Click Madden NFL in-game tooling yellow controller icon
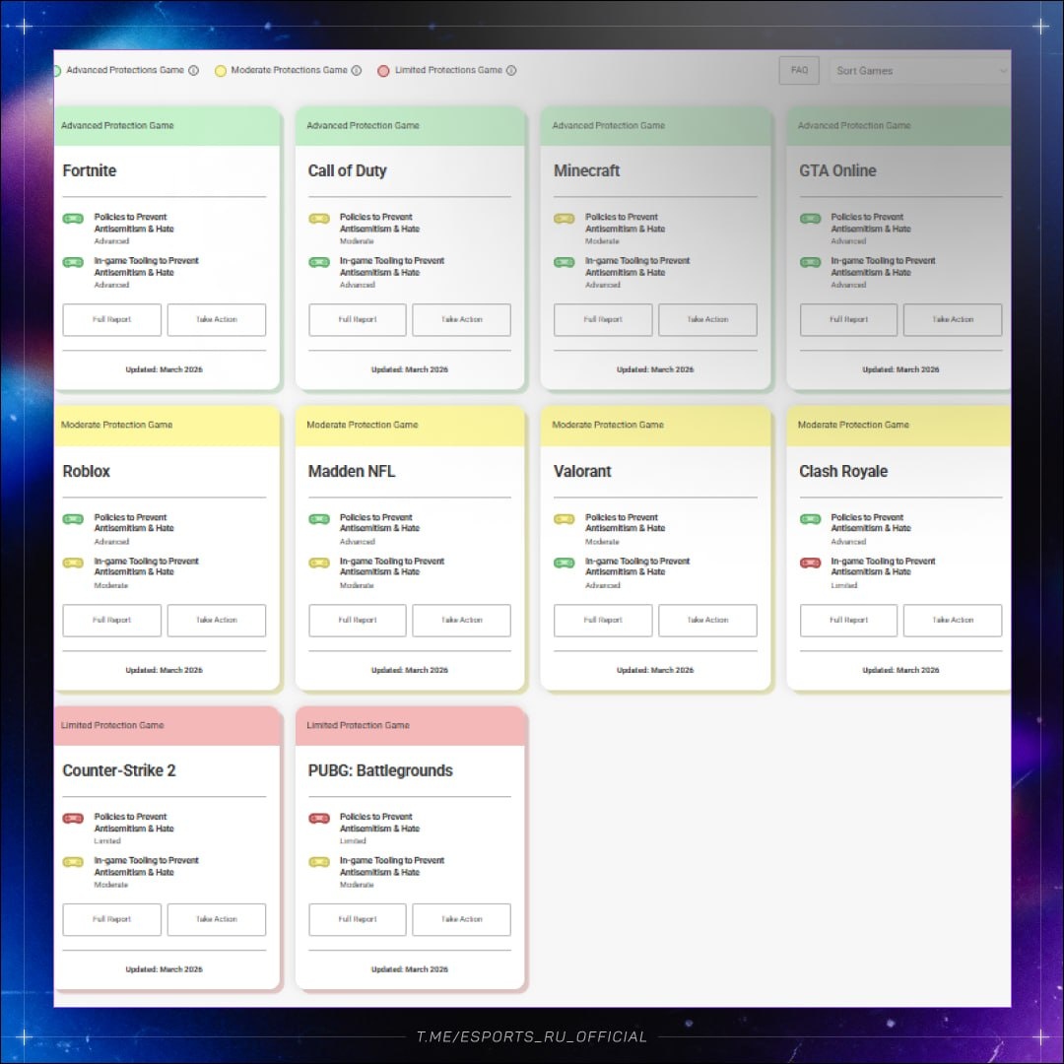 click(319, 563)
